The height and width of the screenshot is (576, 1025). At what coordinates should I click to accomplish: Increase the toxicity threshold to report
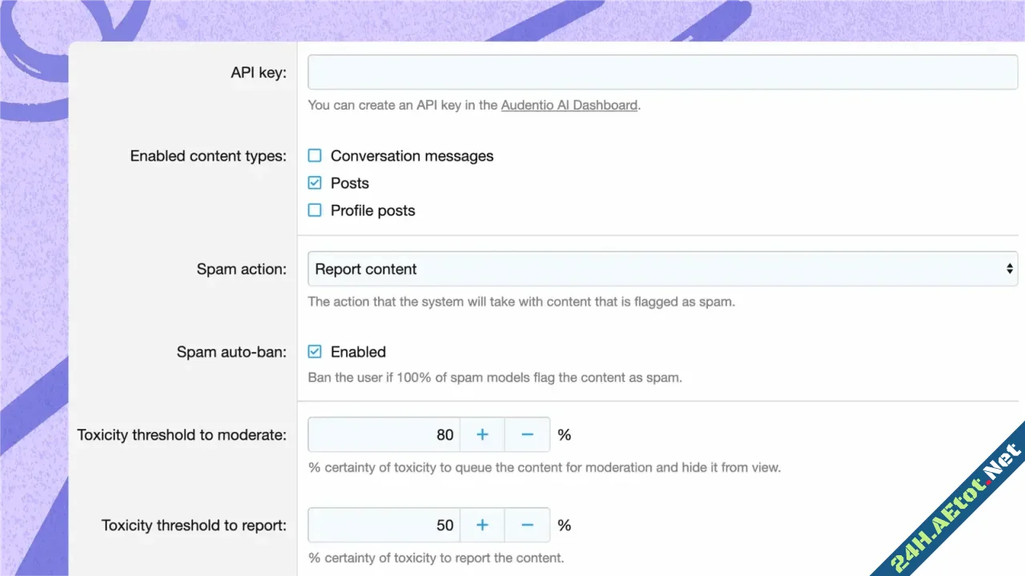point(482,525)
